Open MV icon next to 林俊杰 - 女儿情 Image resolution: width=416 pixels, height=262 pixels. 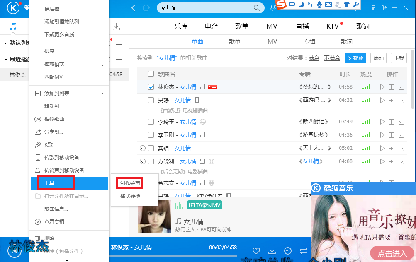click(x=202, y=87)
